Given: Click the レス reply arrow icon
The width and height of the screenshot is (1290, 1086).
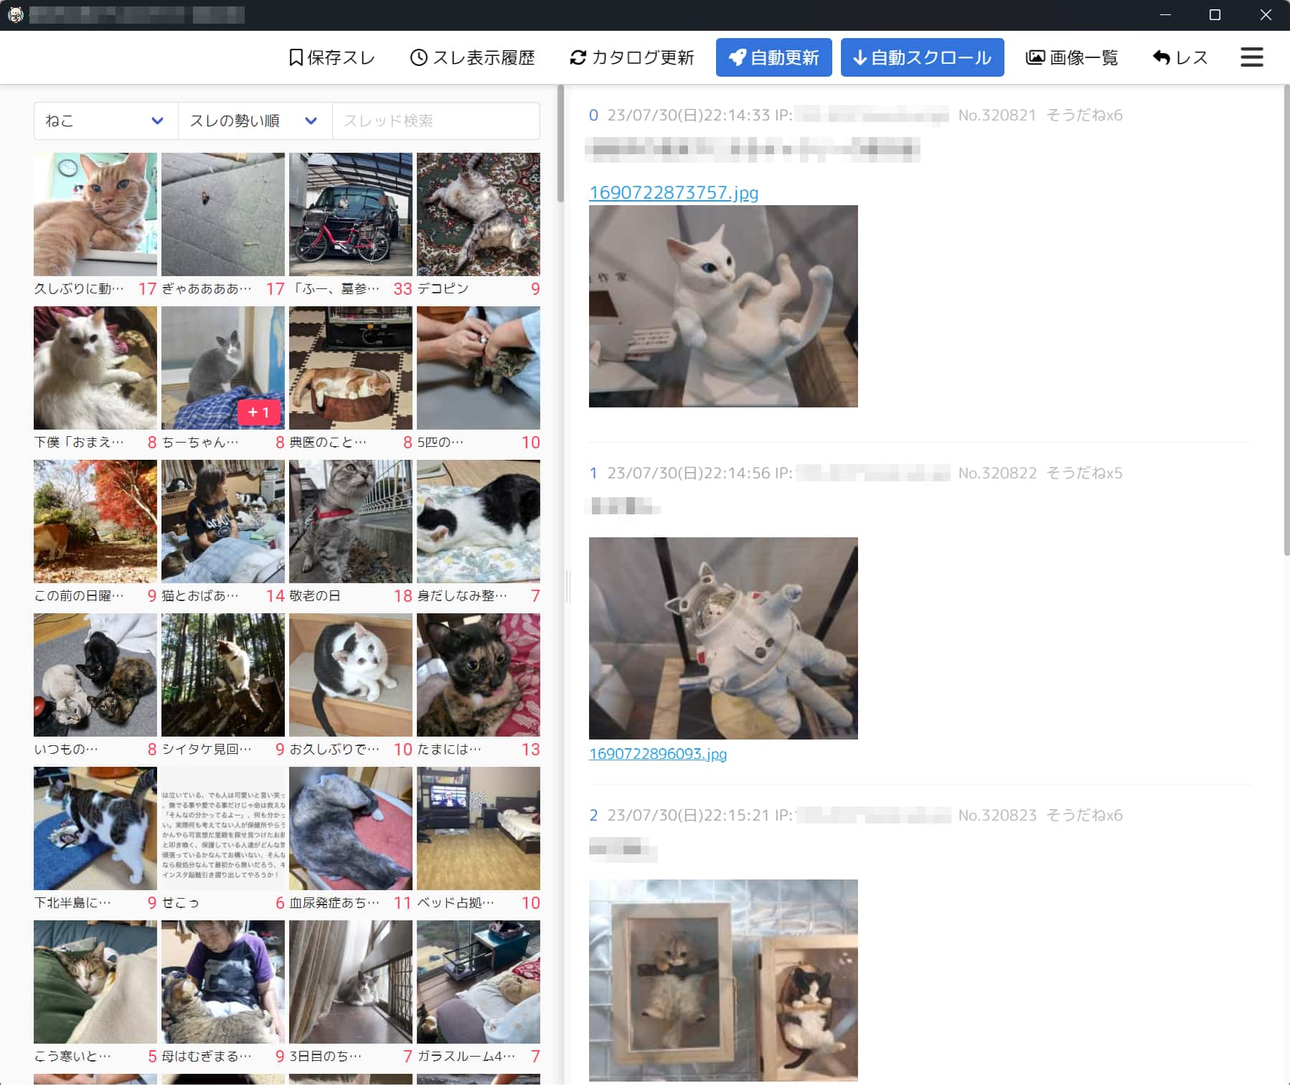Looking at the screenshot, I should (1162, 57).
